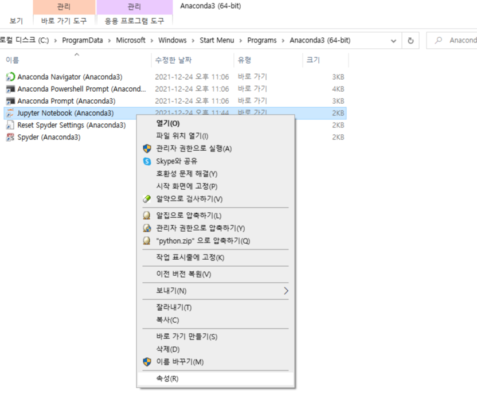Expand chevron after Microsoft in the address bar
The image size is (477, 402).
point(152,41)
